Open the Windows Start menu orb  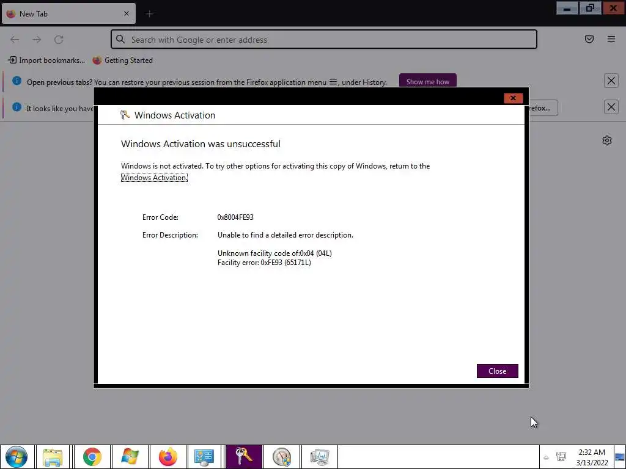[x=17, y=457]
